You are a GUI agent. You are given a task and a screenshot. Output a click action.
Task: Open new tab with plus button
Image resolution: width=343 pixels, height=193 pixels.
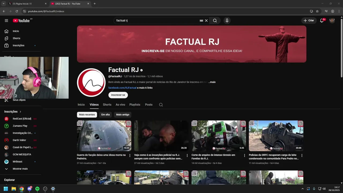click(x=95, y=4)
